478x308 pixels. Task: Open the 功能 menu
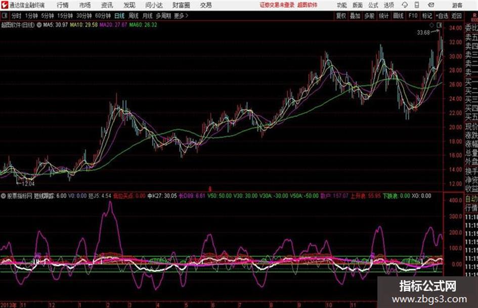(x=342, y=5)
